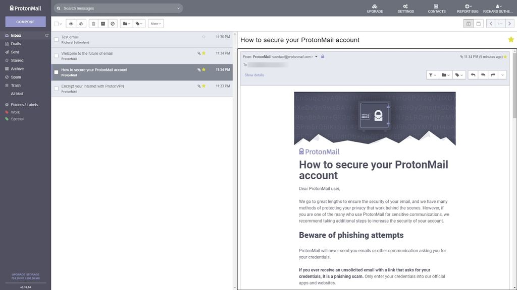The width and height of the screenshot is (517, 290).
Task: Click the Compose button
Action: (25, 22)
